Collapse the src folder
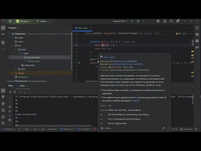The height and width of the screenshot is (151, 201). [13, 45]
